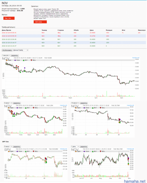147x183 pixels.
Task: Open hamaha.net link on the 1-minute chart
Action: (136, 58)
